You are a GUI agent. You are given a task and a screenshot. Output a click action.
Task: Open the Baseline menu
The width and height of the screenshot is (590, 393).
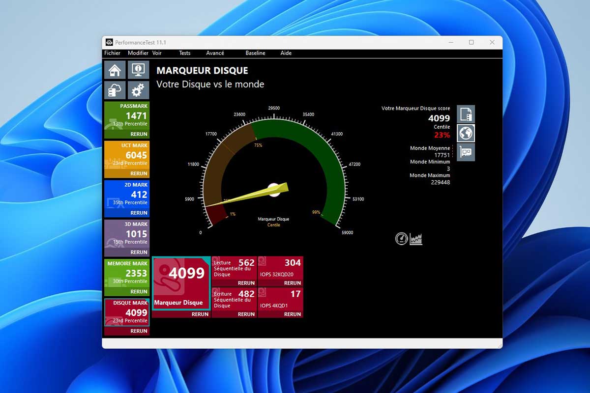coord(255,53)
